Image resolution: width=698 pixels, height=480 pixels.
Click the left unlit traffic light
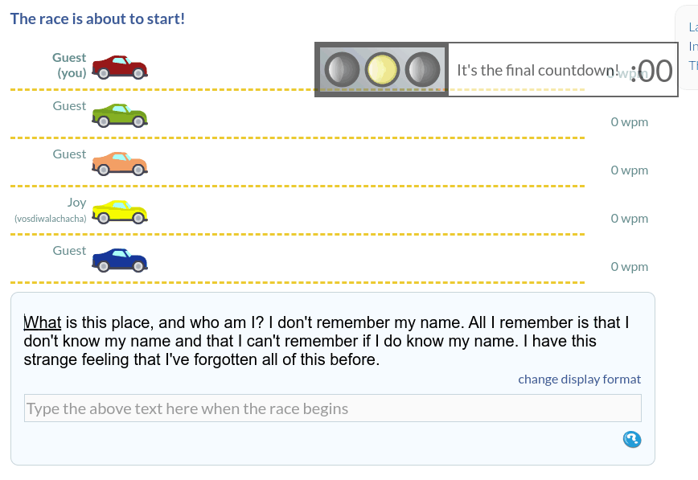(x=343, y=70)
